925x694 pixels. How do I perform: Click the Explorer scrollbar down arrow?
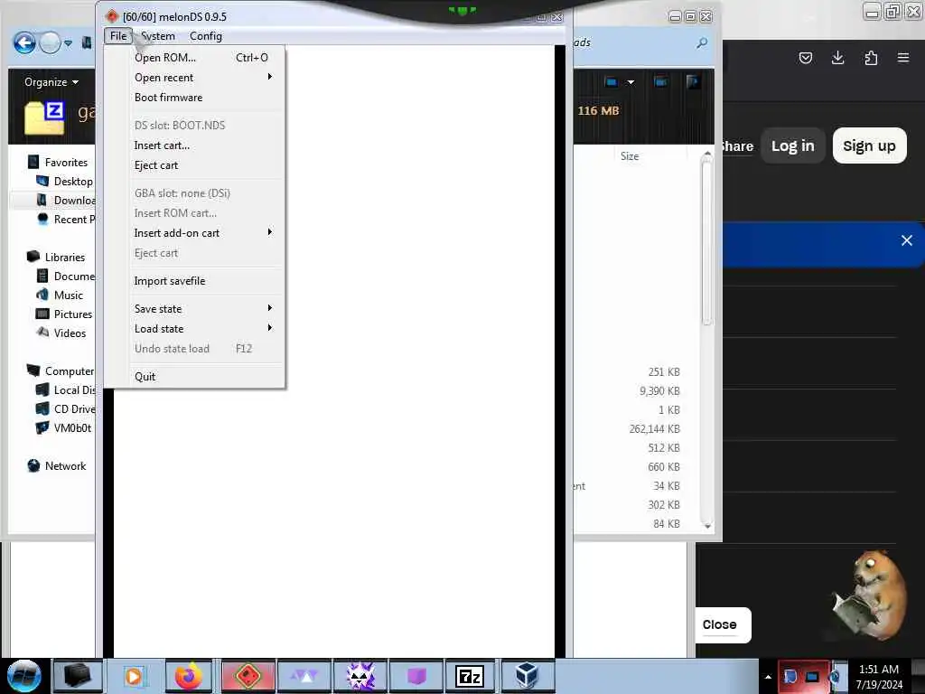coord(707,525)
